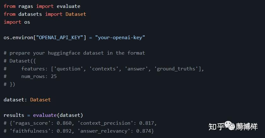Screen dimensions: 265x138
Task: Click the word 'ragas' in the first import
Action: pos(26,6)
